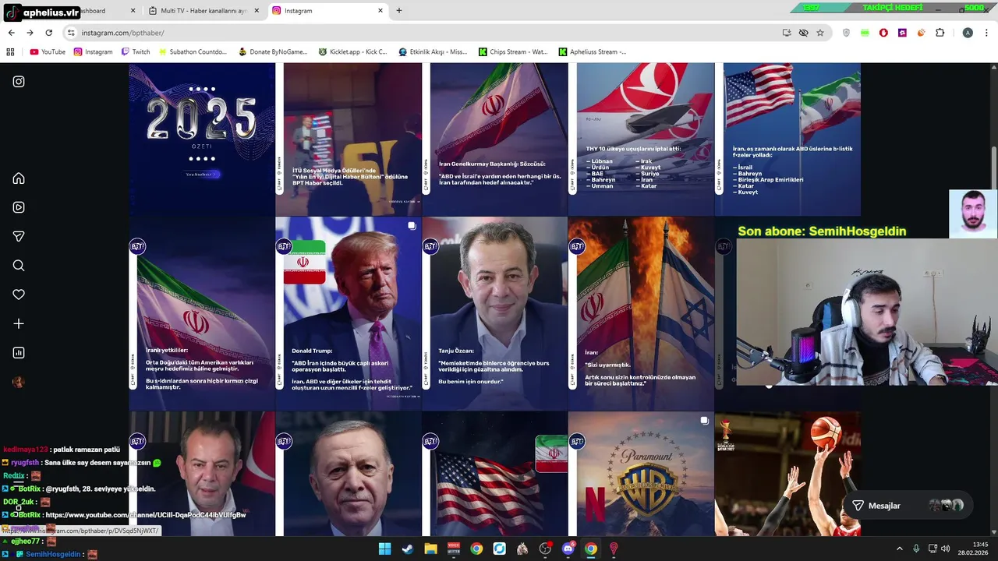
Task: Open Direct messages paper-plane icon in sidebar
Action: [x=19, y=236]
